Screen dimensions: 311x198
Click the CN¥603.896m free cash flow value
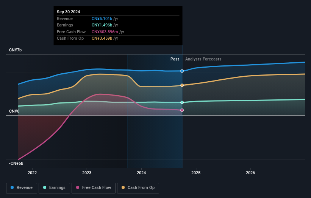click(105, 32)
